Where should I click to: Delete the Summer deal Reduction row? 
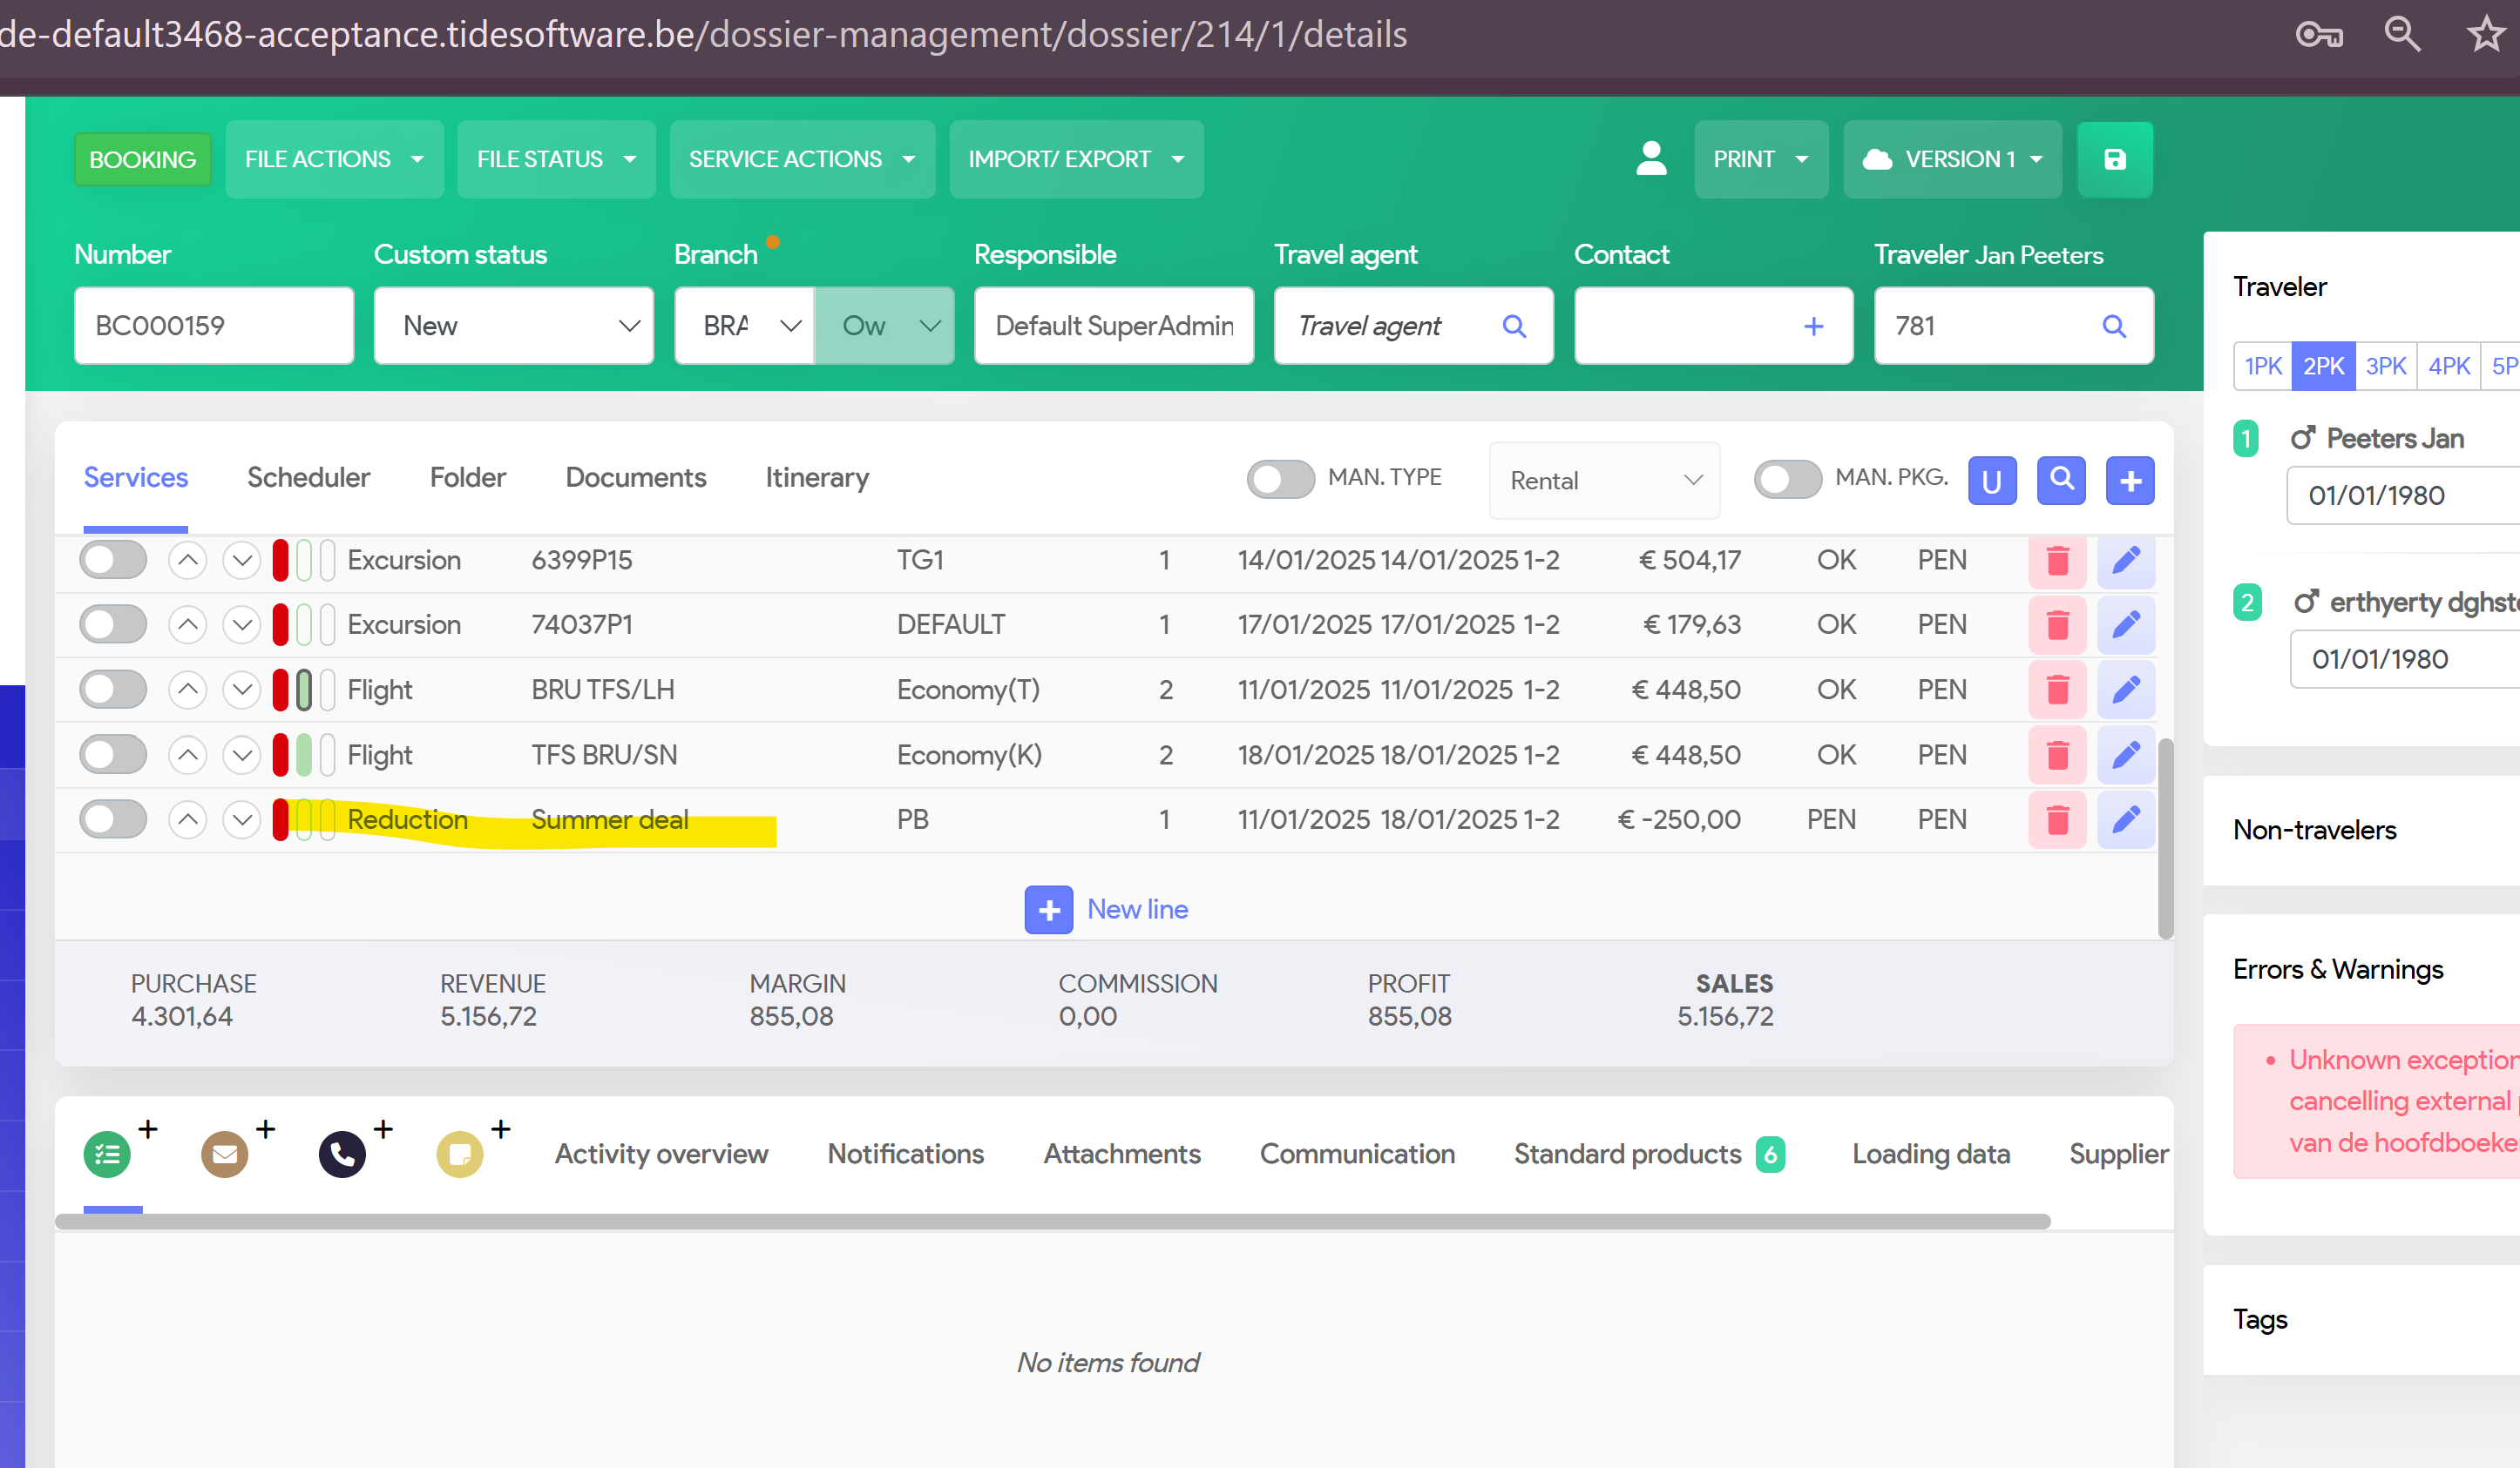point(2057,819)
